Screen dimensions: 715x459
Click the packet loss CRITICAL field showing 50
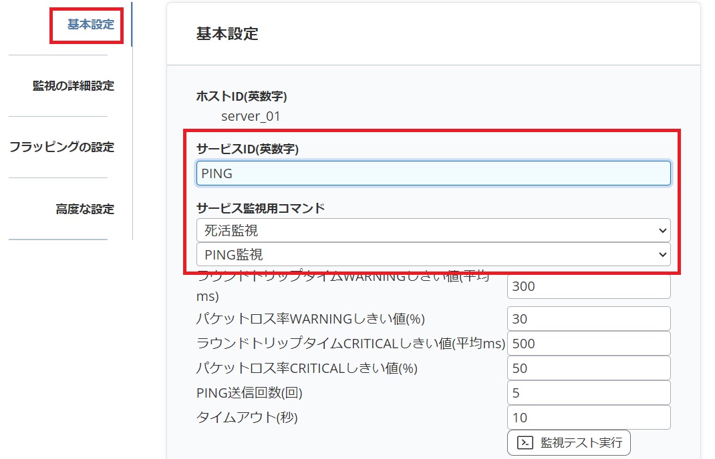coord(588,368)
